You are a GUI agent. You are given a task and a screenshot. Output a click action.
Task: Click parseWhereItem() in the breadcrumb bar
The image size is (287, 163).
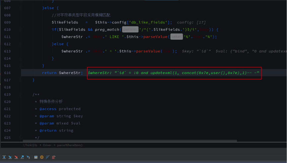click(x=70, y=145)
